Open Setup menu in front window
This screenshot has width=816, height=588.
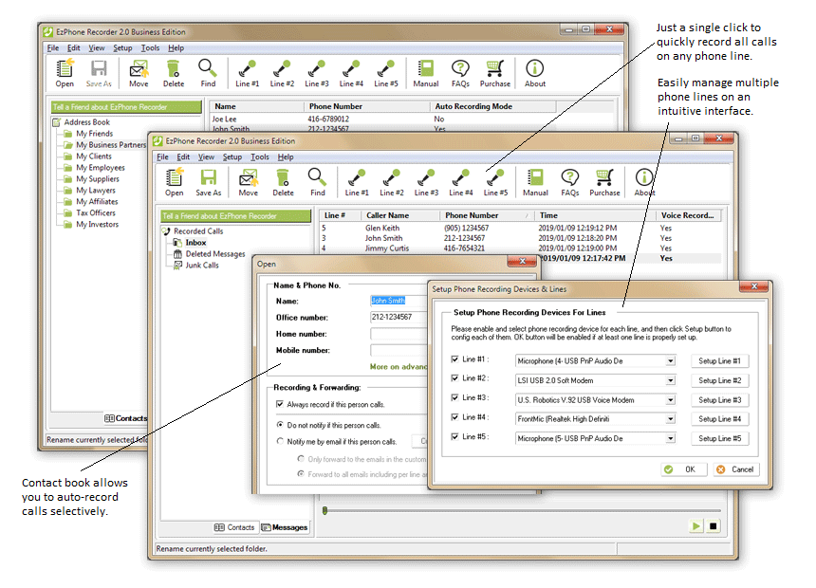pyautogui.click(x=232, y=157)
